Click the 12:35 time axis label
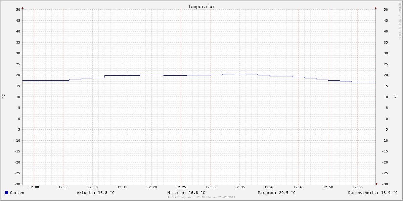Image resolution: width=403 pixels, height=201 pixels. [x=240, y=187]
